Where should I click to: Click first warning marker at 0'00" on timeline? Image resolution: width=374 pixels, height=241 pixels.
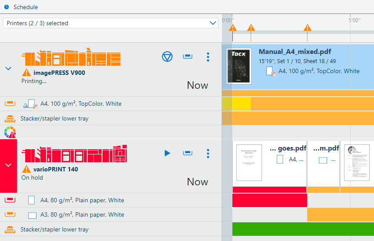(233, 28)
